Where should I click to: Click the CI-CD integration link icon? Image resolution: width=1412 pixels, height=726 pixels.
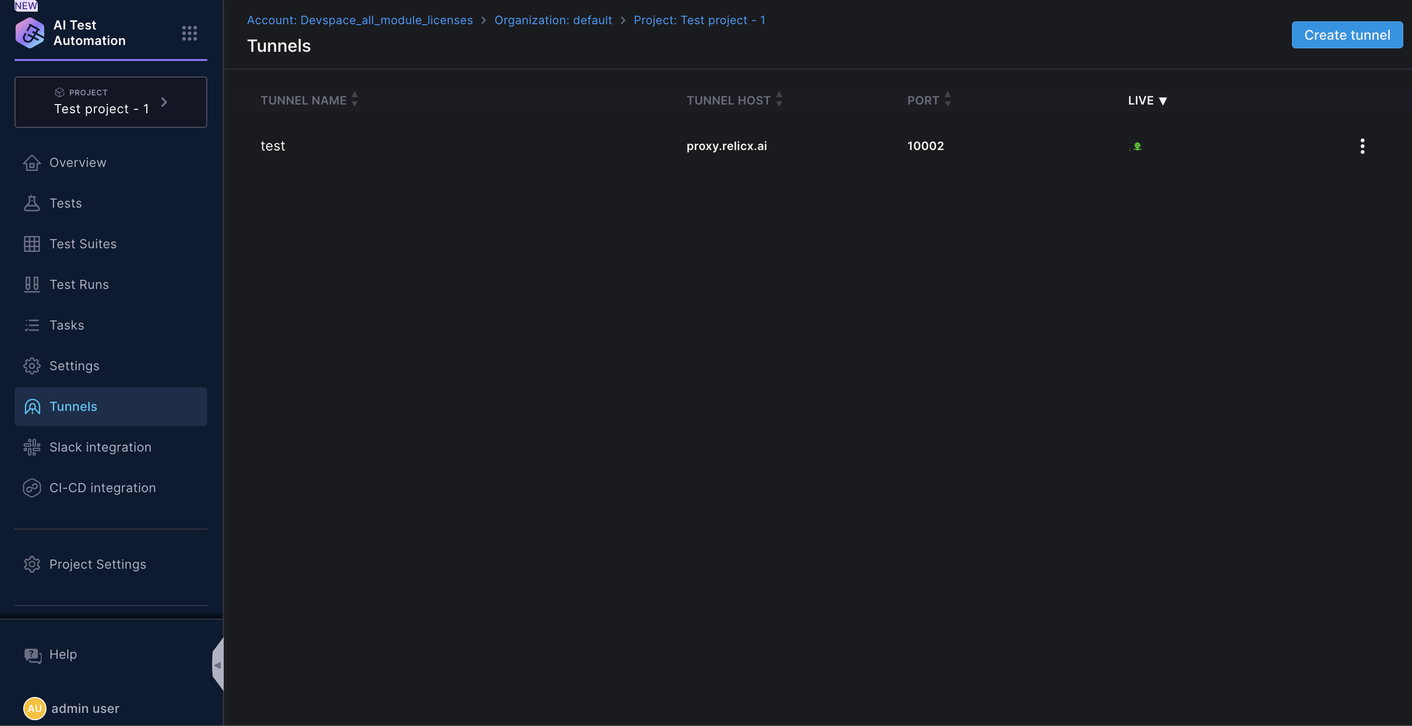(x=32, y=488)
